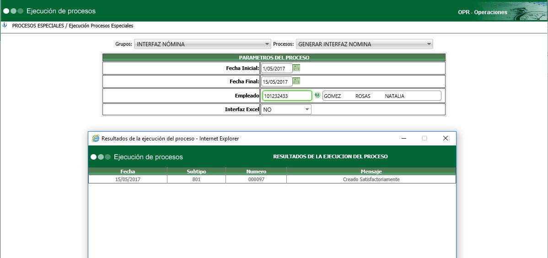Click the Empleado label
Image resolution: width=548 pixels, height=258 pixels.
pos(247,96)
